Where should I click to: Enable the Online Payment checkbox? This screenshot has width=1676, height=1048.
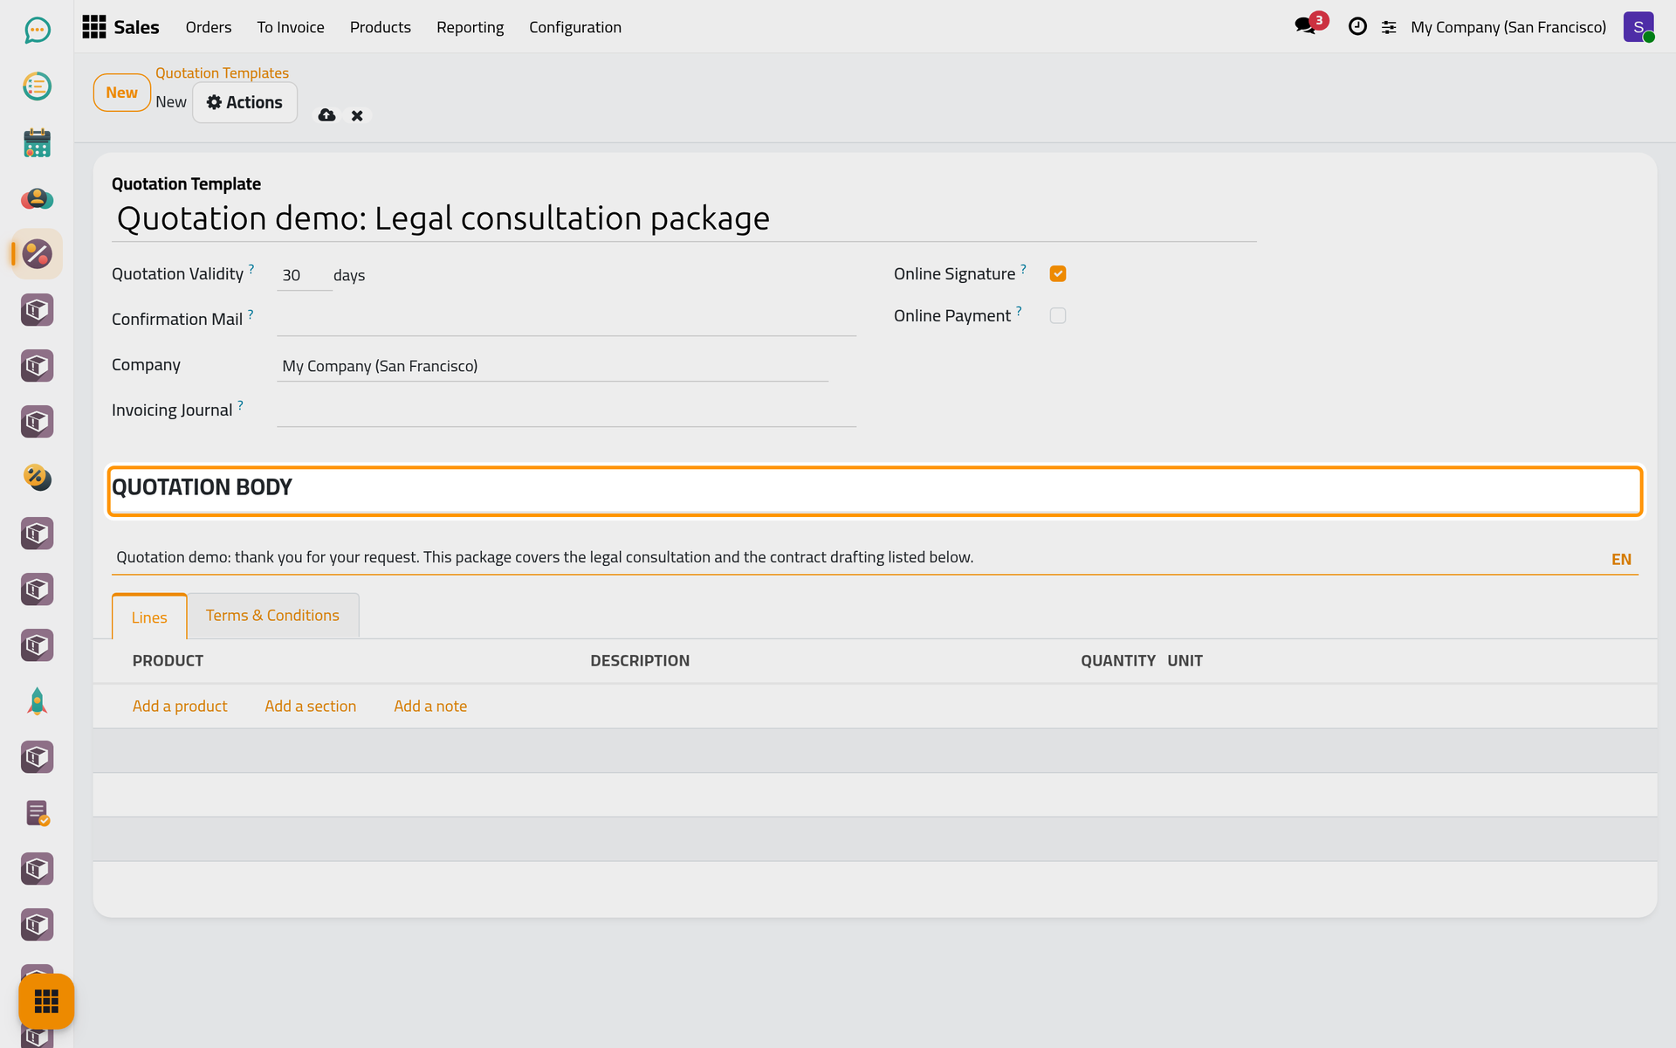pos(1058,315)
